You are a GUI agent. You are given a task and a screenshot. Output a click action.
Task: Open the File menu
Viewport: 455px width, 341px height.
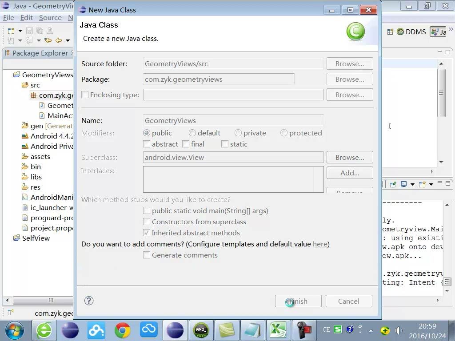(x=8, y=18)
